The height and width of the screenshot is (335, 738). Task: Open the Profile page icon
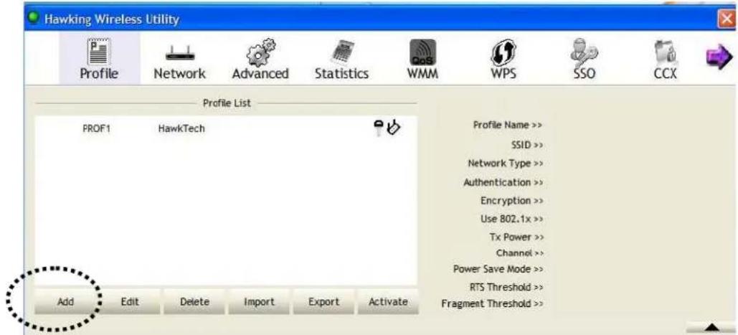tap(99, 51)
